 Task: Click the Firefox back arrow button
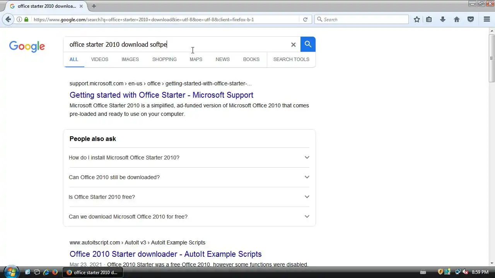click(8, 19)
